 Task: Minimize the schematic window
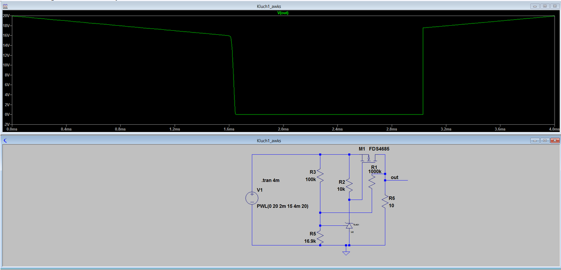pyautogui.click(x=535, y=140)
